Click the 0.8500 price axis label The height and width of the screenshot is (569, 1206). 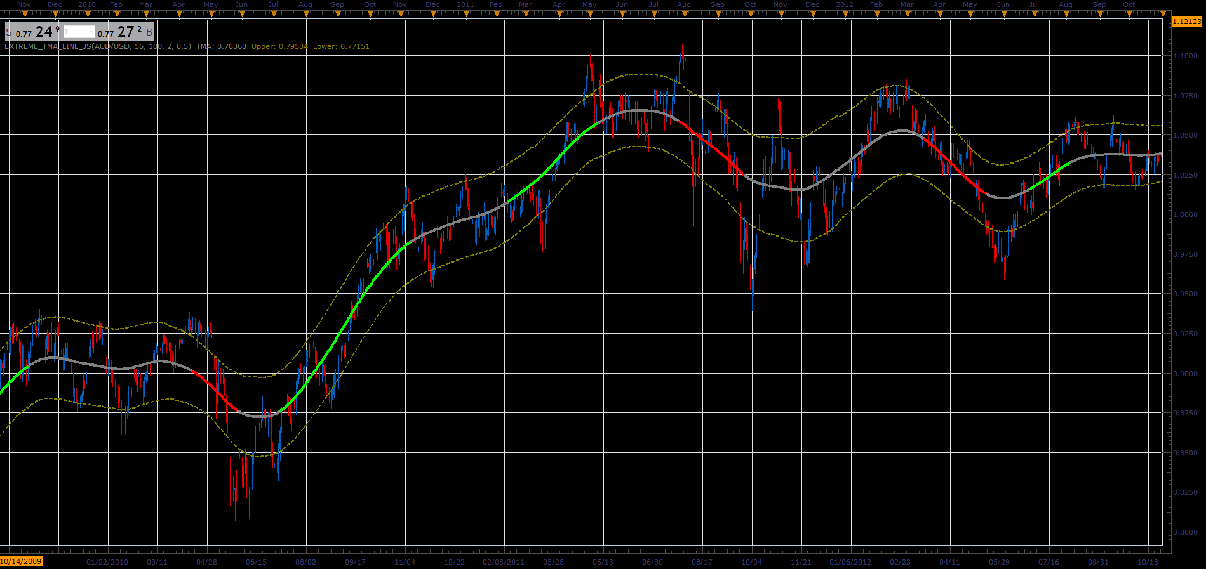(x=1185, y=453)
